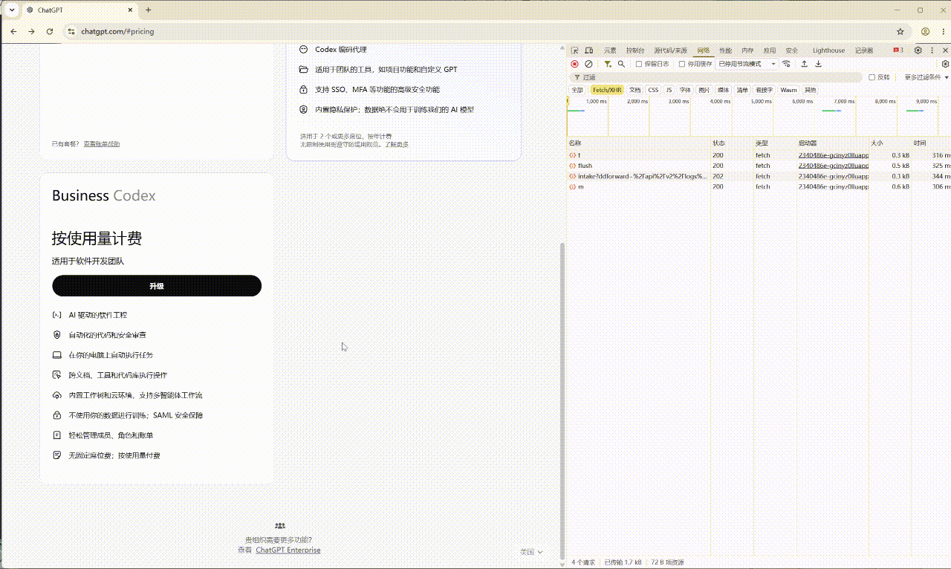The height and width of the screenshot is (569, 951).
Task: Sort requests by the 名称 column header
Action: pyautogui.click(x=639, y=143)
